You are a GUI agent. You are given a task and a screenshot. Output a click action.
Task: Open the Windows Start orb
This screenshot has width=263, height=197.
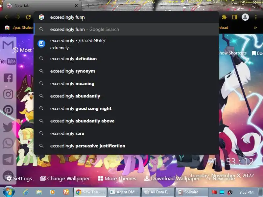tap(9, 192)
